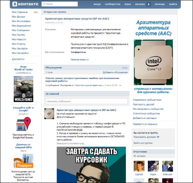
Task: Open Мои Группы
Action: click(18, 35)
